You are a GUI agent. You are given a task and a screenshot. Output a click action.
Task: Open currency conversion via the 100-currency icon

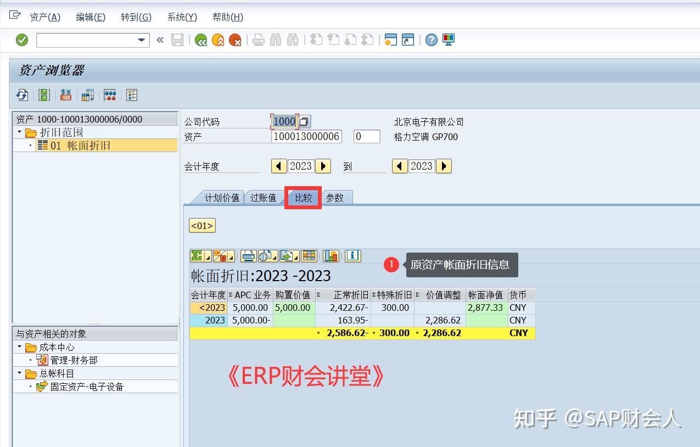pyautogui.click(x=65, y=94)
